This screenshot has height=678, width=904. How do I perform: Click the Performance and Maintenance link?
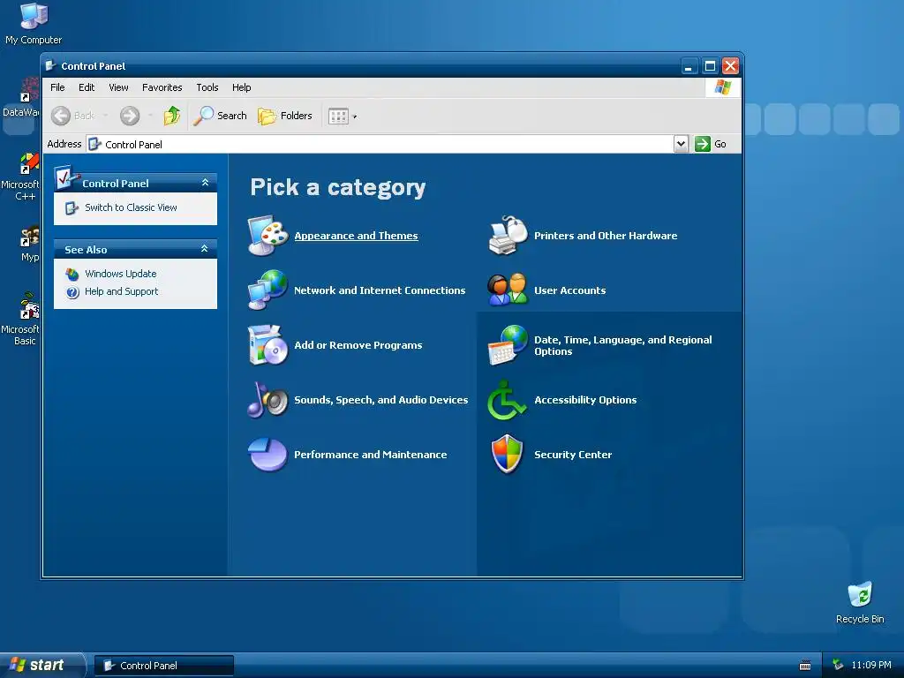click(370, 455)
